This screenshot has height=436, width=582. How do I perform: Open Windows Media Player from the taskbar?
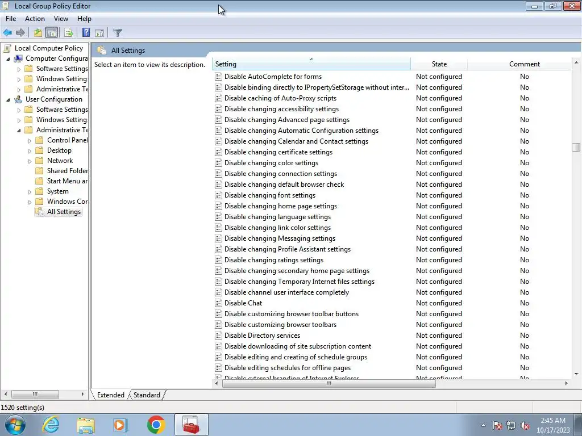[119, 425]
